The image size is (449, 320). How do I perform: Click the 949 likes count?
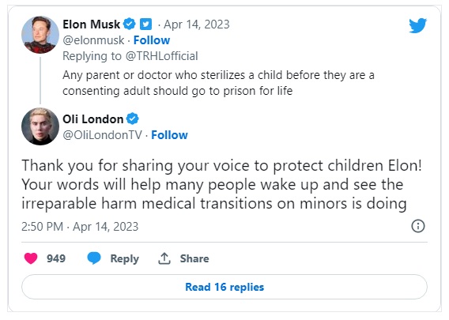(56, 258)
